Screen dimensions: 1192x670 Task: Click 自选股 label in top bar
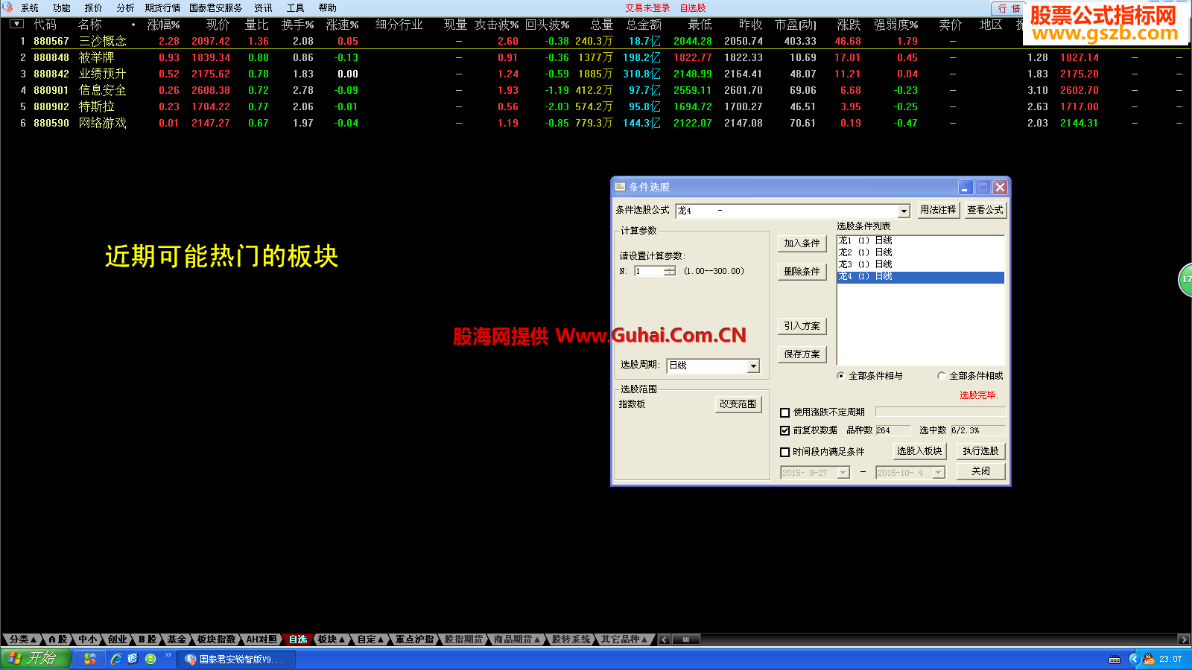(x=693, y=8)
